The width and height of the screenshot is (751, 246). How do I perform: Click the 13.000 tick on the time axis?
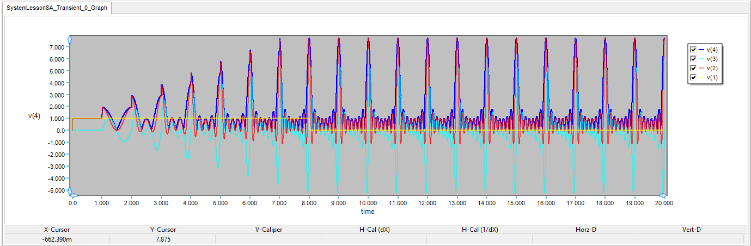(x=457, y=202)
